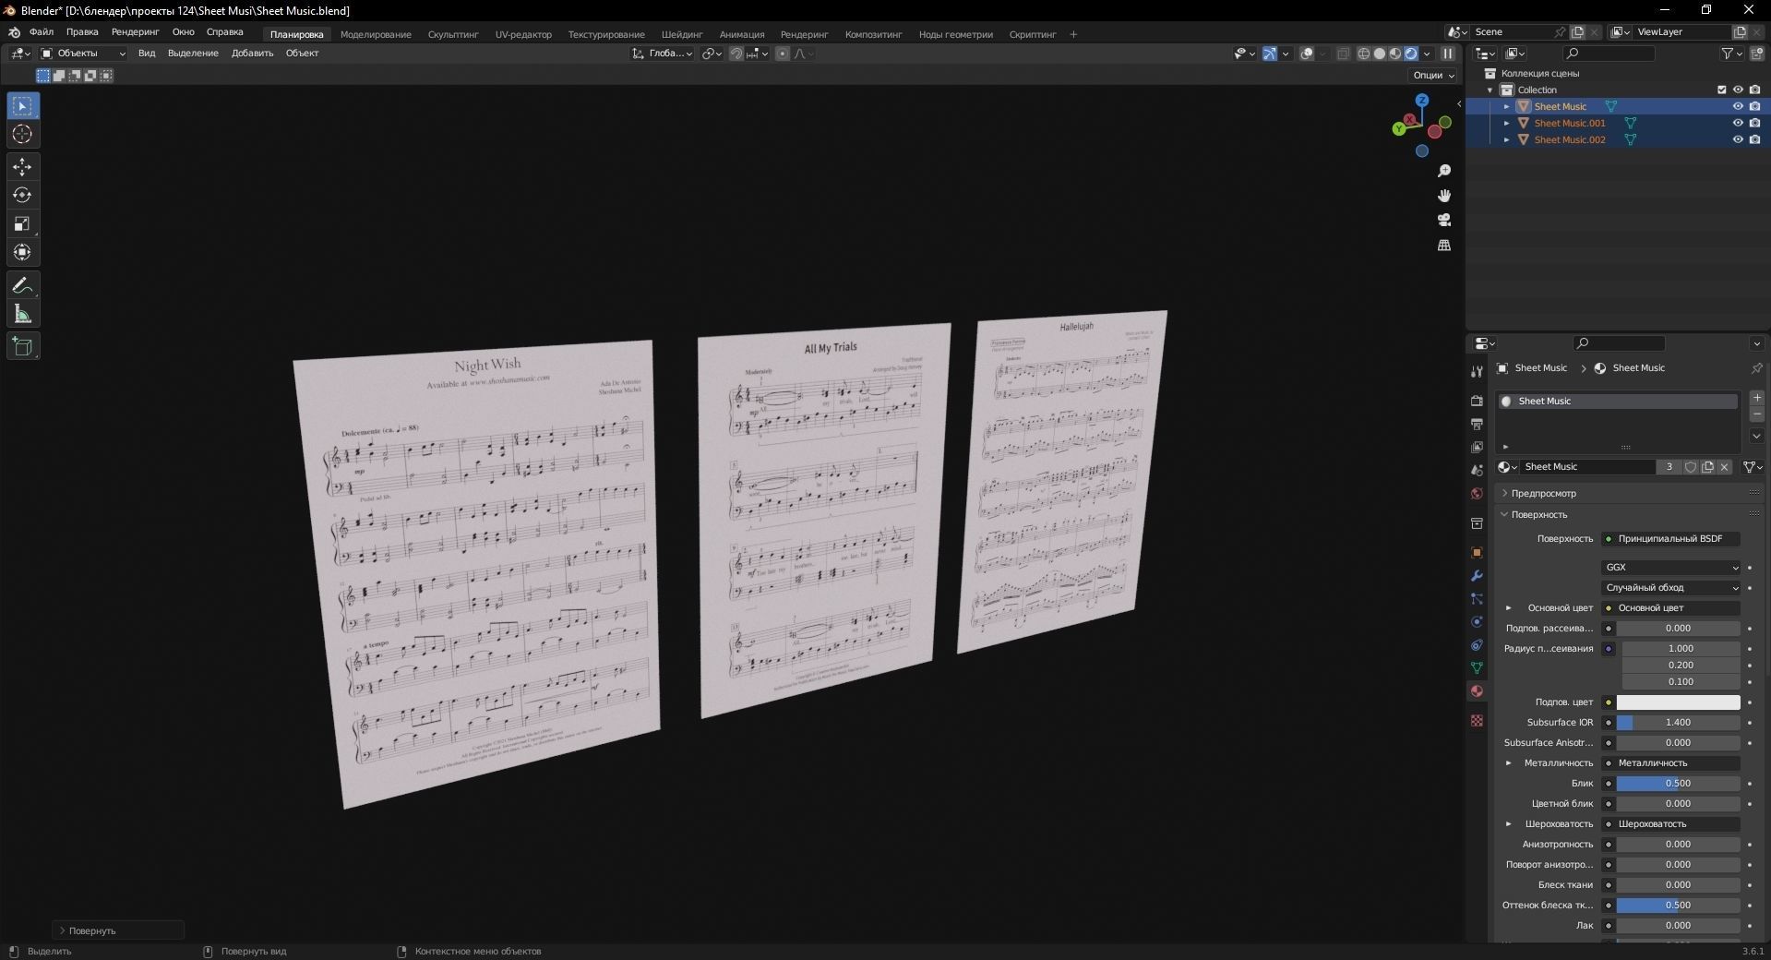Image resolution: width=1771 pixels, height=960 pixels.
Task: Switch to material preview shading
Action: pos(1395,54)
